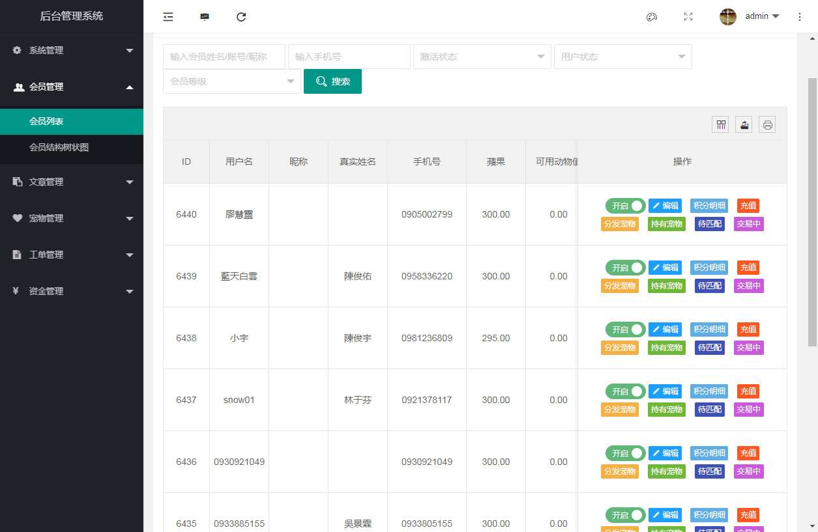Click the green 搜索 button
The height and width of the screenshot is (532, 818).
332,81
